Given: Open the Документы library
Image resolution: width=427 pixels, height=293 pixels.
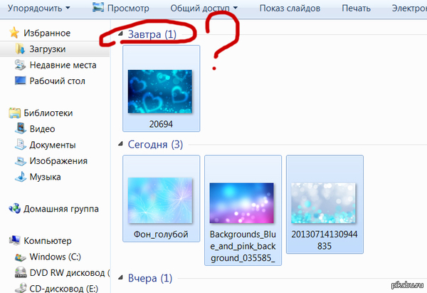Looking at the screenshot, I should point(53,145).
